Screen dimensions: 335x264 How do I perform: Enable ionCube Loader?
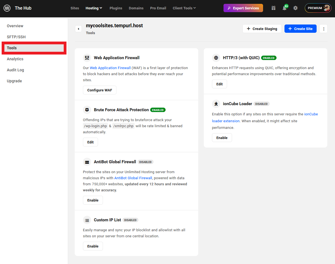[222, 138]
